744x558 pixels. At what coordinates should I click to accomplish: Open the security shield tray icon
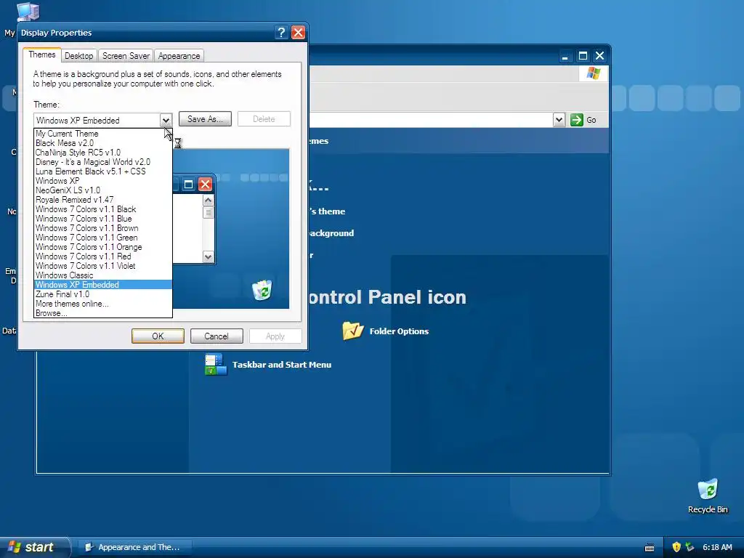(676, 547)
